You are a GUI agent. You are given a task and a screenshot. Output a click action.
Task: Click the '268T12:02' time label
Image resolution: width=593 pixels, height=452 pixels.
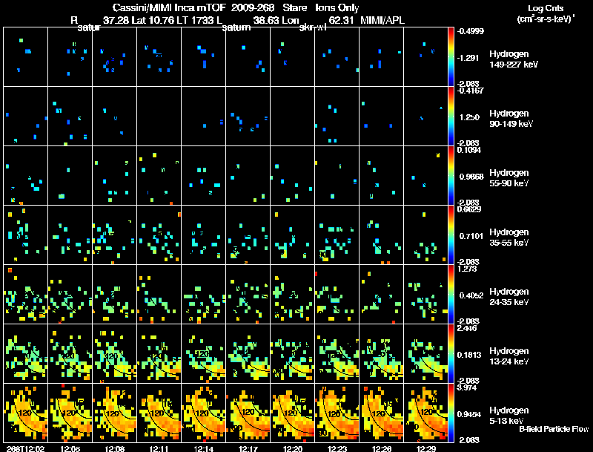tap(26, 448)
